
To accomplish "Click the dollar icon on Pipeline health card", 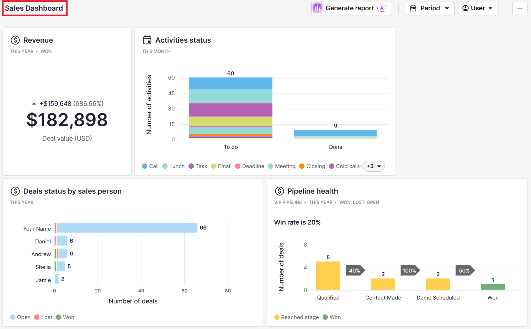I will [x=279, y=191].
